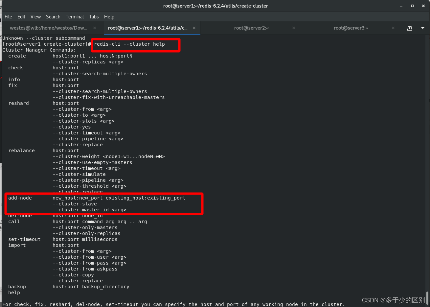The image size is (430, 307).
Task: Click the '--cluster-copy' option
Action: (x=73, y=275)
